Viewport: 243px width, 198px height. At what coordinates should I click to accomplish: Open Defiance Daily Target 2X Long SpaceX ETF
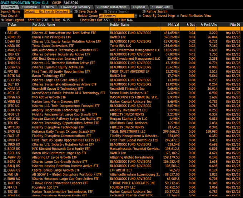(x=64, y=132)
